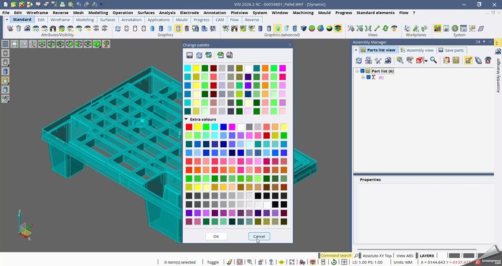
Task: Click the purple parallelogram icon in System group
Action: pyautogui.click(x=481, y=28)
